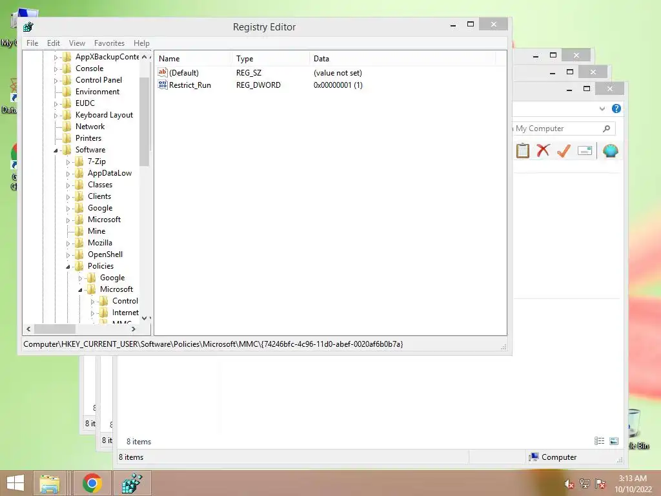Open the Windows Start button
This screenshot has width=661, height=496.
point(15,483)
